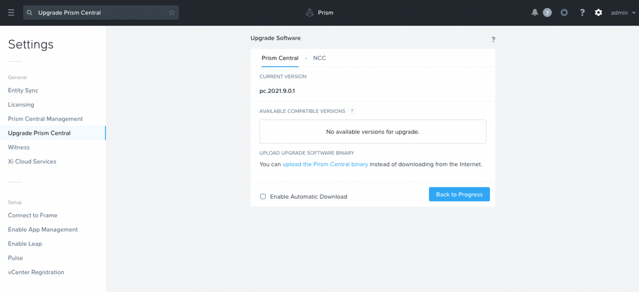Open the alerts bell icon
The image size is (639, 292).
point(535,13)
